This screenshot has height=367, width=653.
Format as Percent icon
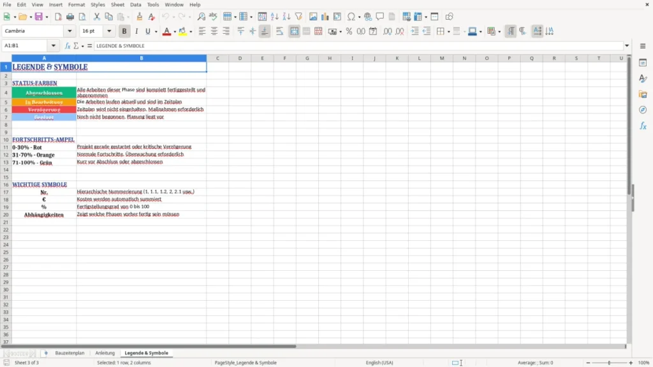click(x=349, y=31)
